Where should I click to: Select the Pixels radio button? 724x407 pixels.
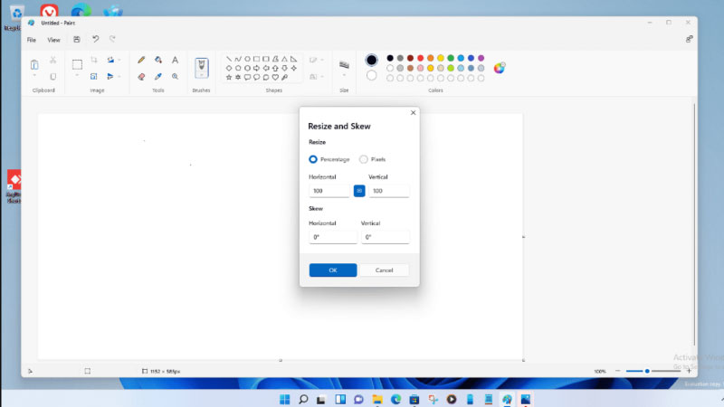click(x=364, y=159)
